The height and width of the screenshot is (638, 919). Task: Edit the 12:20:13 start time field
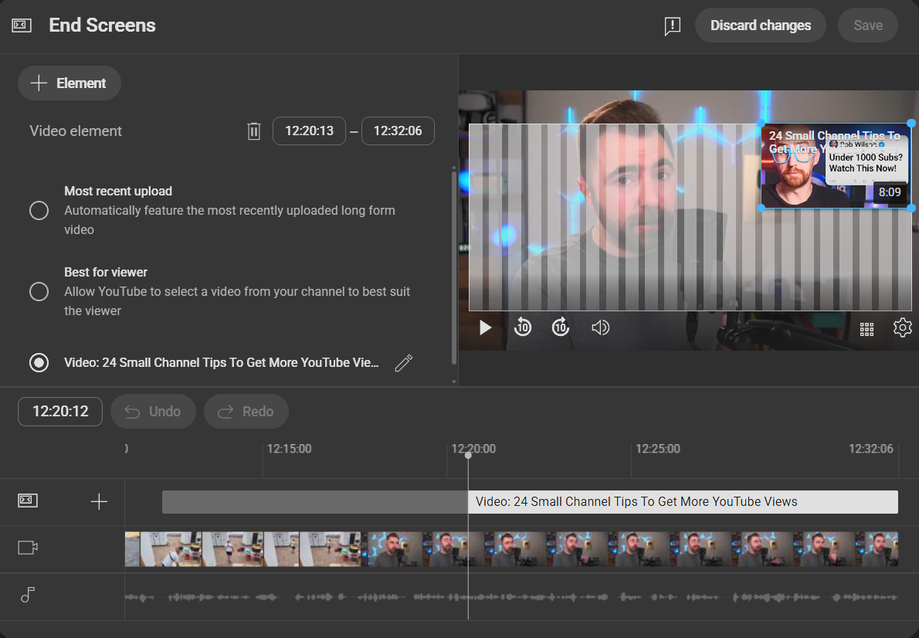click(309, 131)
